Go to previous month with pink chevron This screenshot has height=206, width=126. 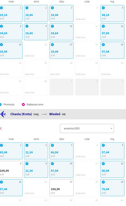click(x=1, y=129)
